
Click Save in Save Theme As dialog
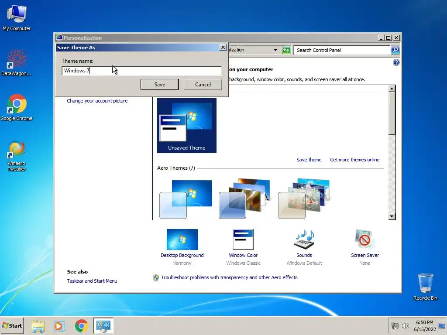coord(160,85)
